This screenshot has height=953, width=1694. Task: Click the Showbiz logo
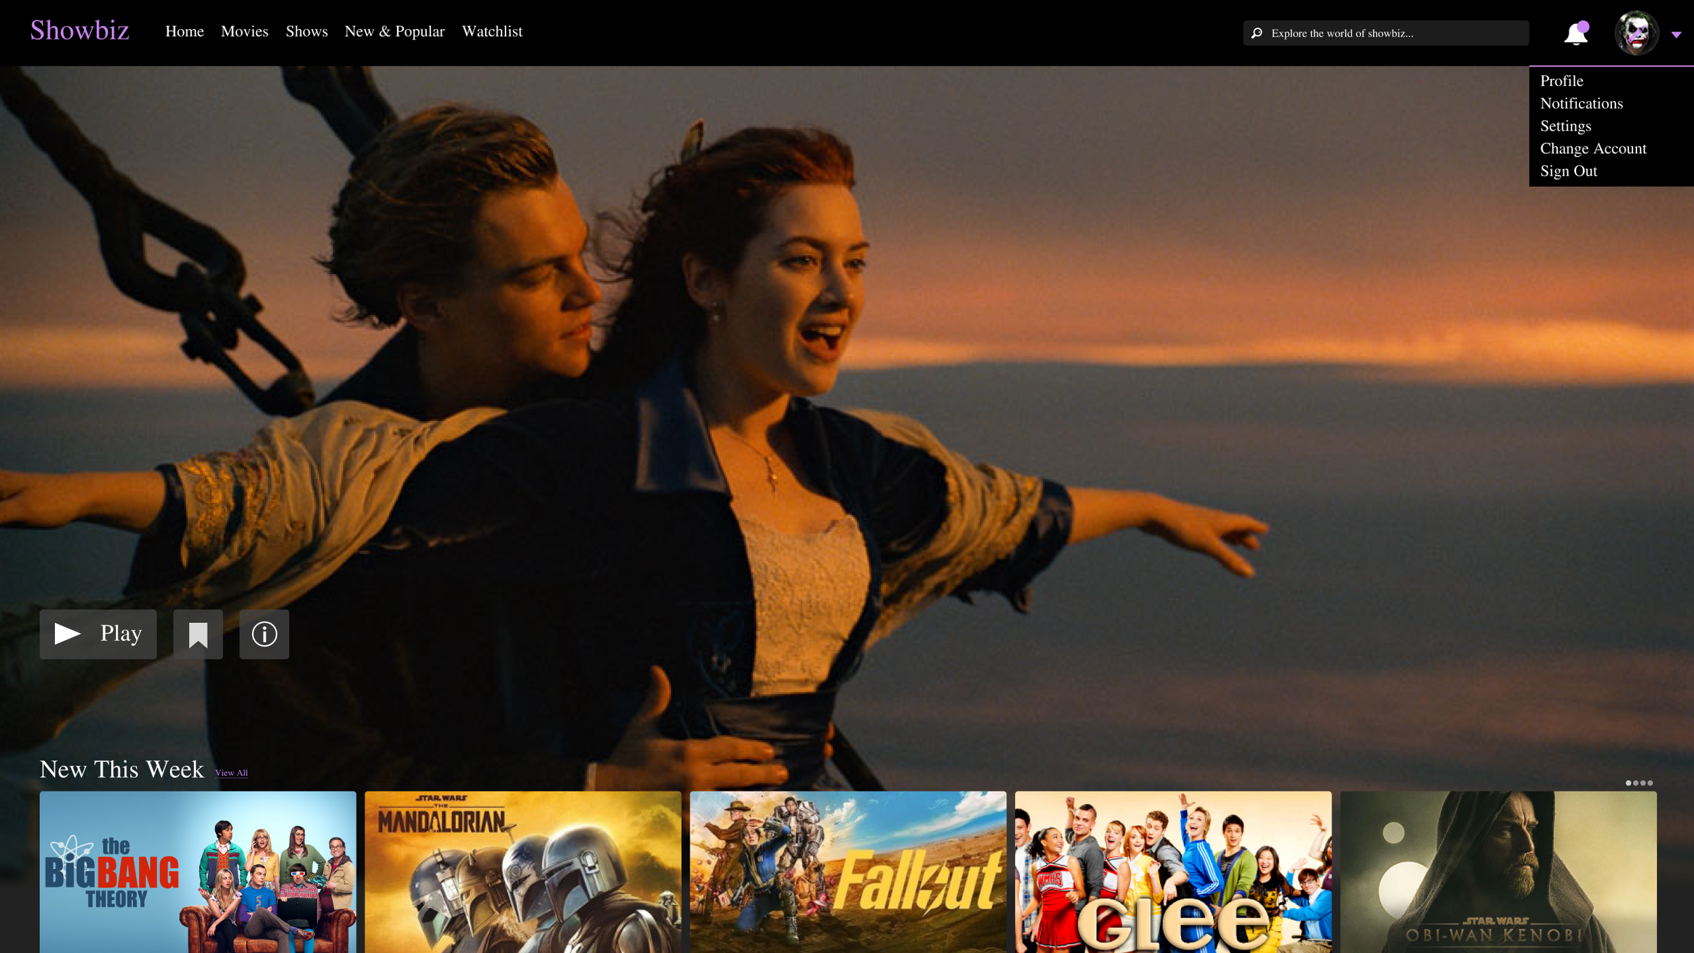tap(79, 31)
